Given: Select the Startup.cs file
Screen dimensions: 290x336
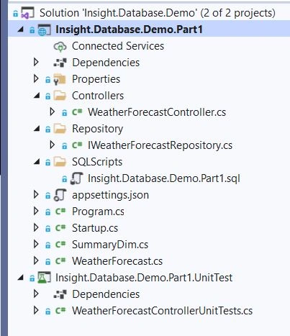Looking at the screenshot, I should [x=95, y=228].
